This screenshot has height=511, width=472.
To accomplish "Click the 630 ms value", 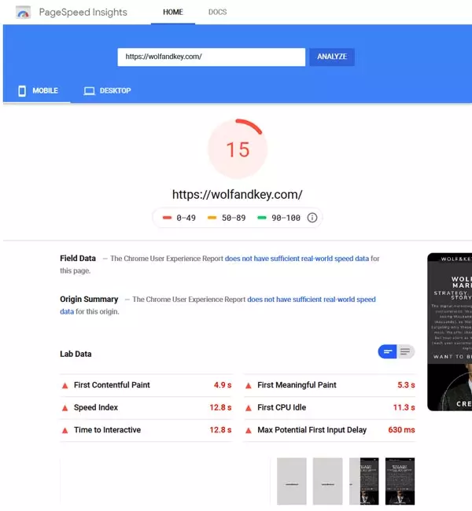I will click(x=401, y=430).
